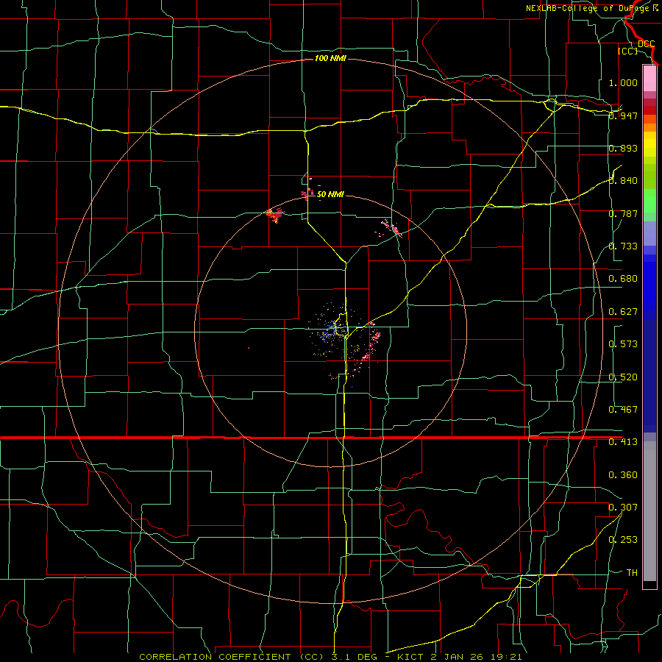Viewport: 662px width, 662px height.
Task: Click the "100 NMI" range ring label
Action: click(330, 58)
